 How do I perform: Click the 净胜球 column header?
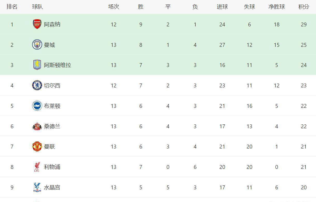pos(276,7)
